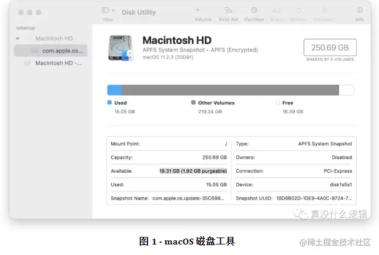Click the highlighted 18.31 GB available value
Screen dimensions: 379x255
click(193, 171)
